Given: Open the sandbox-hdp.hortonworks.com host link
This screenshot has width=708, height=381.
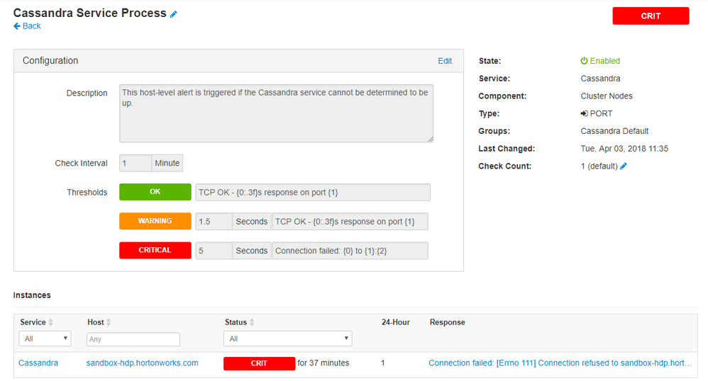Looking at the screenshot, I should (142, 363).
